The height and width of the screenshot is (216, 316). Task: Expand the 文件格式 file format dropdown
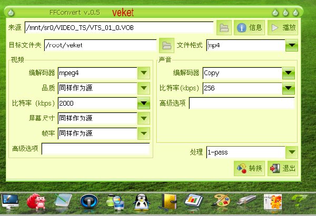pyautogui.click(x=292, y=45)
